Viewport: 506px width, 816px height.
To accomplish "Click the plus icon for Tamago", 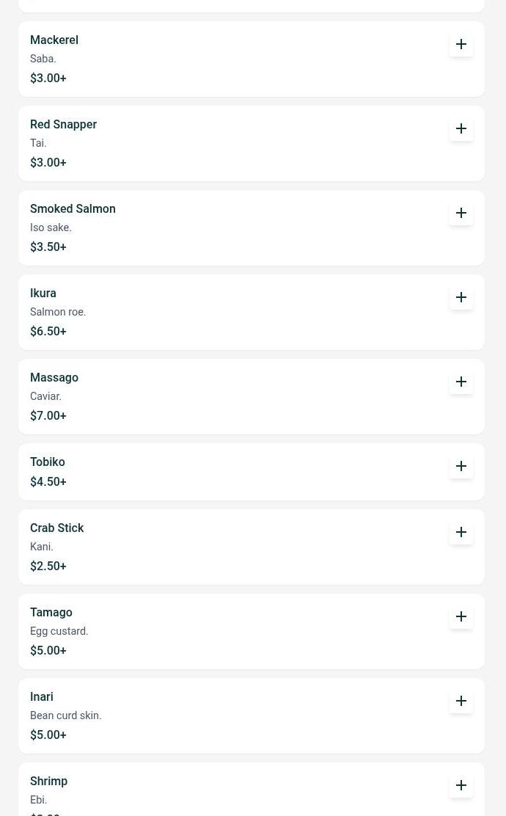I will [x=461, y=616].
